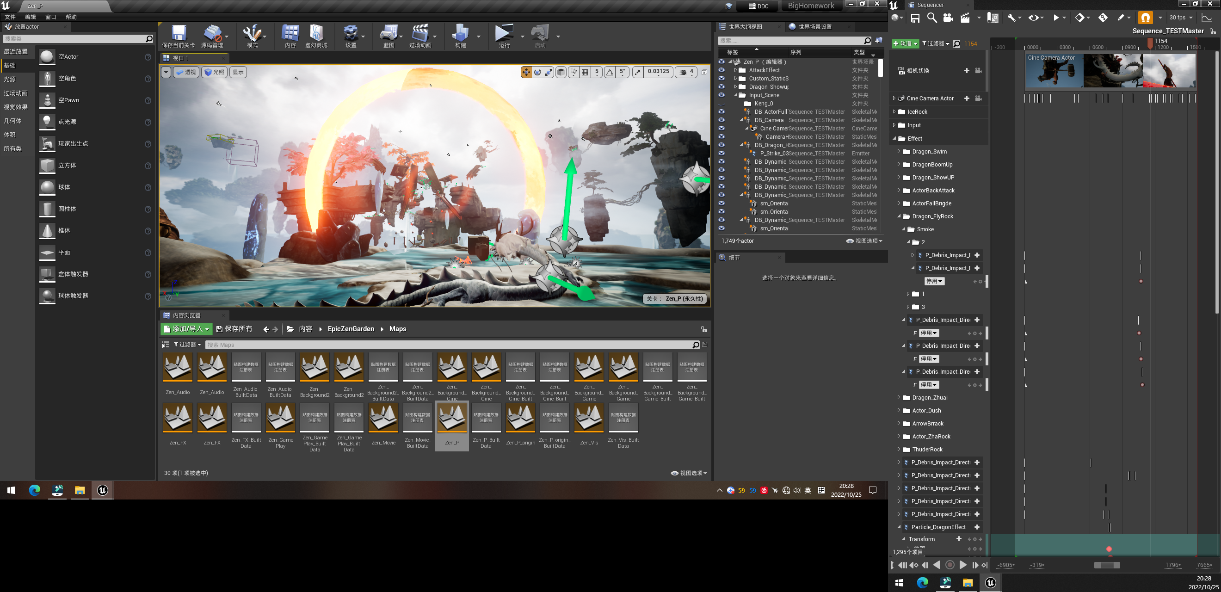Select the Lights category in Place Actors
The image size is (1221, 592).
pos(10,79)
